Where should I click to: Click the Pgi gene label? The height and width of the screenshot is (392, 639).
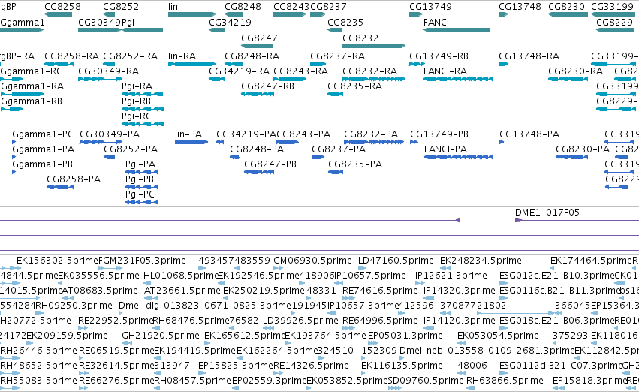tap(128, 23)
